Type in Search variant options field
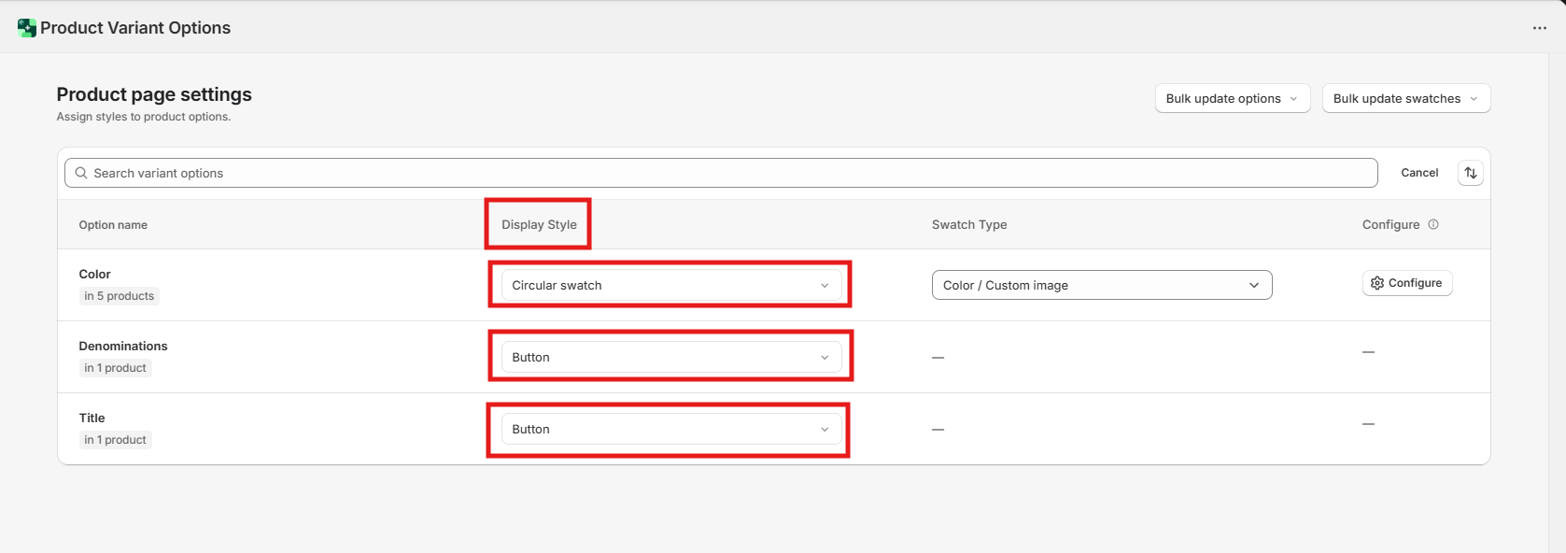This screenshot has width=1566, height=553. (x=728, y=173)
